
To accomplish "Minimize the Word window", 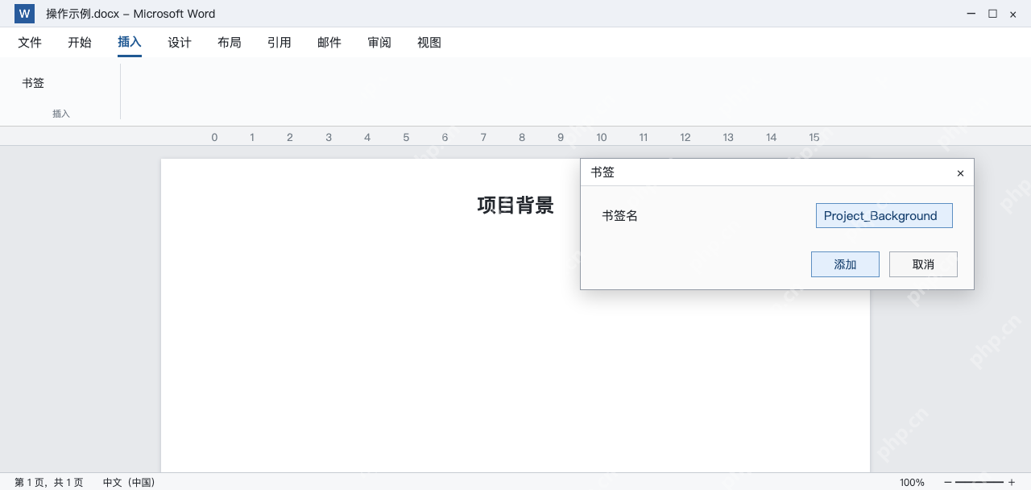I will point(972,14).
